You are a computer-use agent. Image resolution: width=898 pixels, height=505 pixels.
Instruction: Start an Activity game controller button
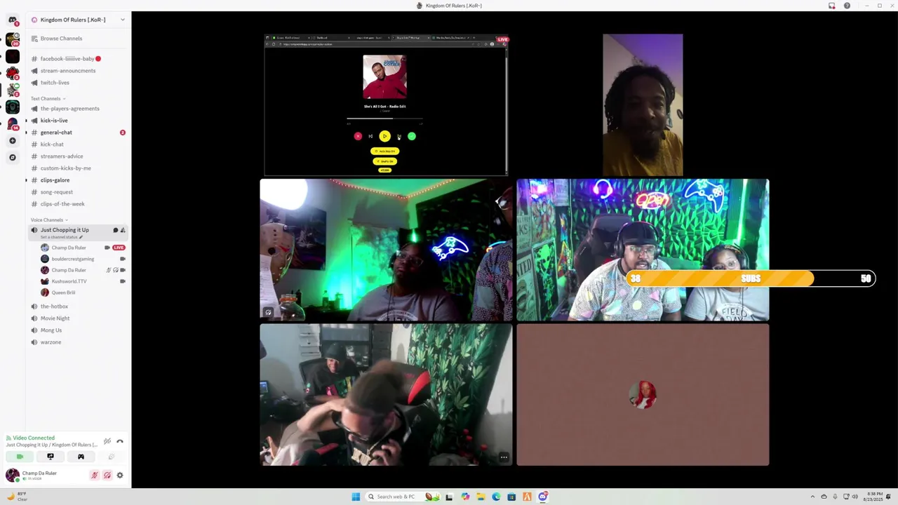tap(81, 457)
